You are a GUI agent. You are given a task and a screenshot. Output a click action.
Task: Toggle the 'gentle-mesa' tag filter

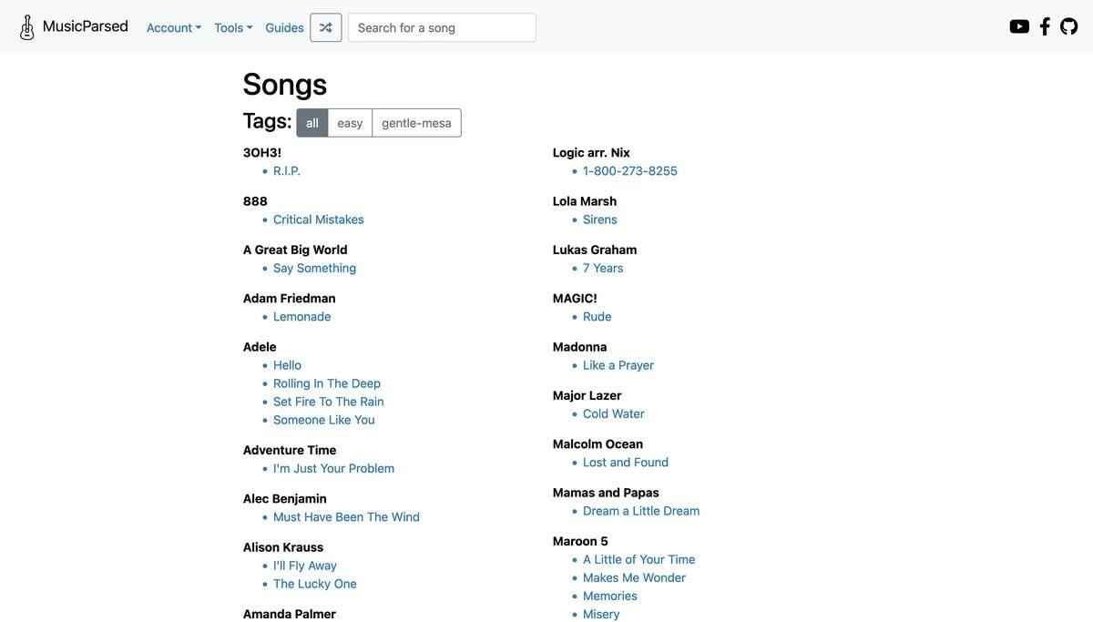(x=416, y=123)
